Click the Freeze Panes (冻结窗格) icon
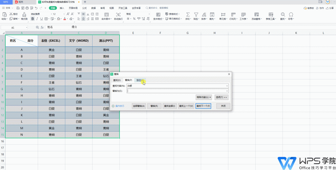Screen dimensions: 336x170 257,14
